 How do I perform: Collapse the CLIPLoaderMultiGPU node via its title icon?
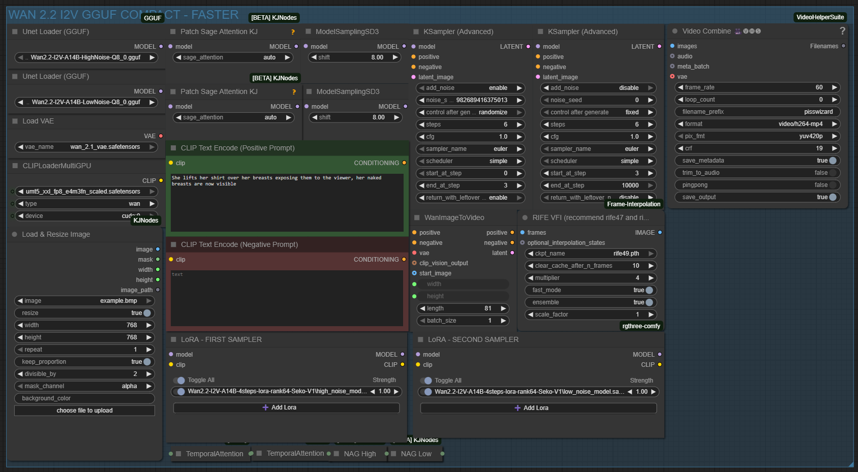15,166
